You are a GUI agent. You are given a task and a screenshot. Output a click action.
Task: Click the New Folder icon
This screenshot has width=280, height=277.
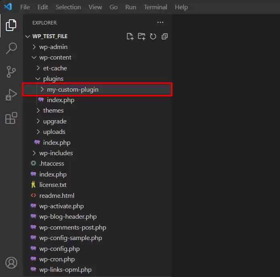click(141, 37)
